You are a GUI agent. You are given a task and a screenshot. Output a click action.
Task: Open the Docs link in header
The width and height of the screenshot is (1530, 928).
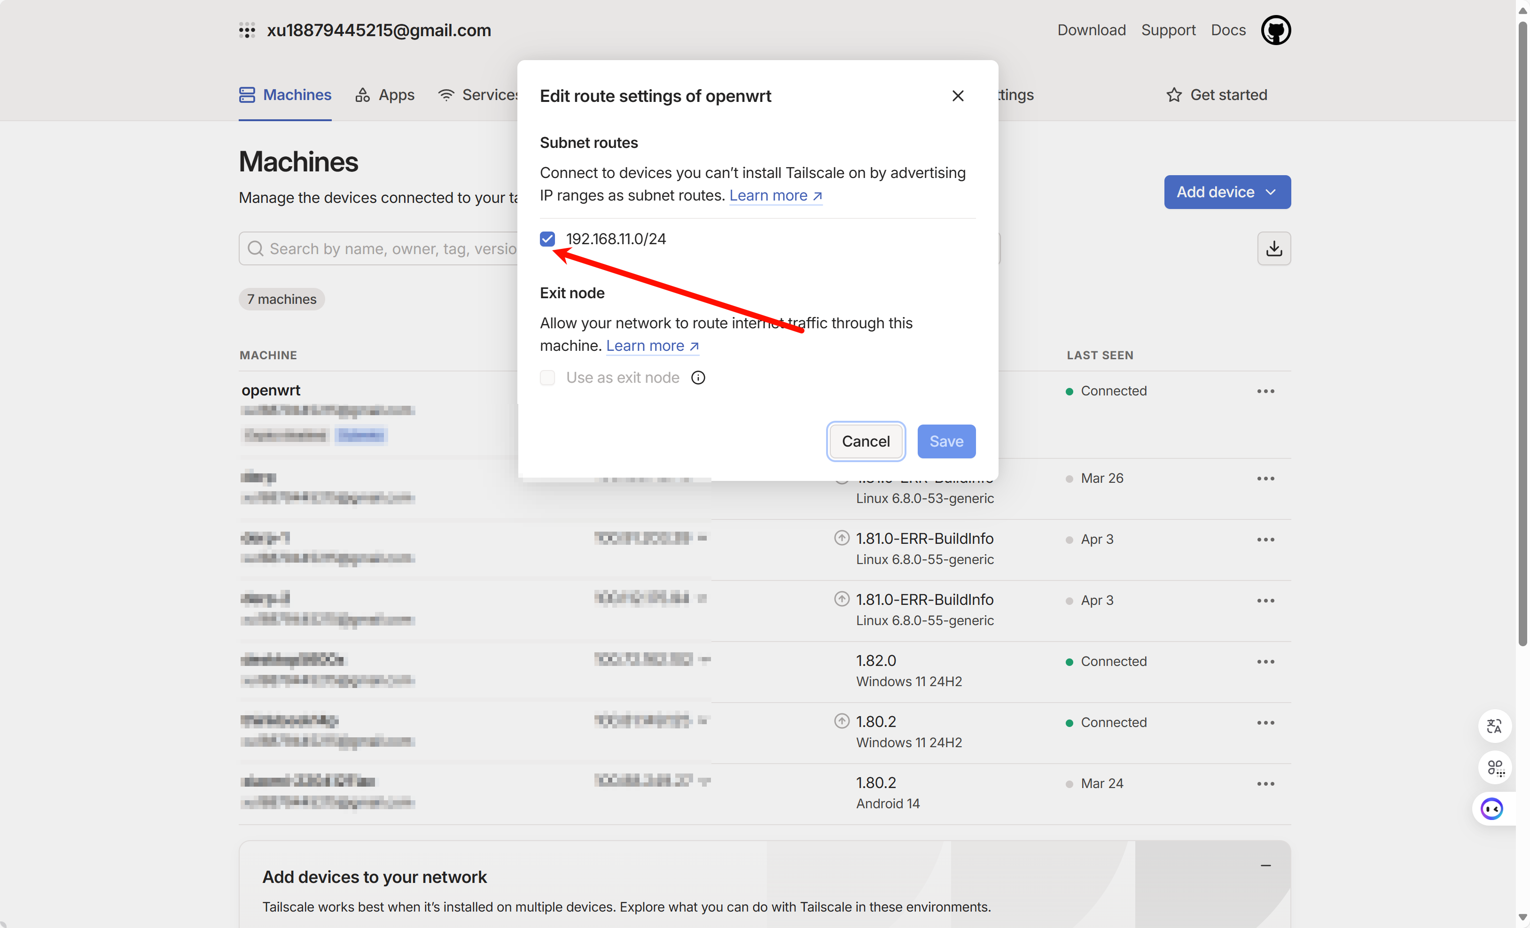coord(1227,30)
